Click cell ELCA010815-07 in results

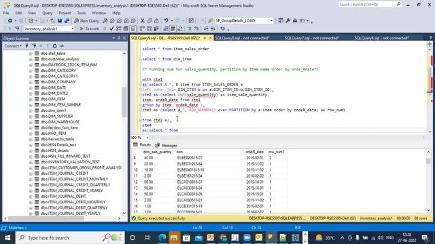(x=190, y=182)
